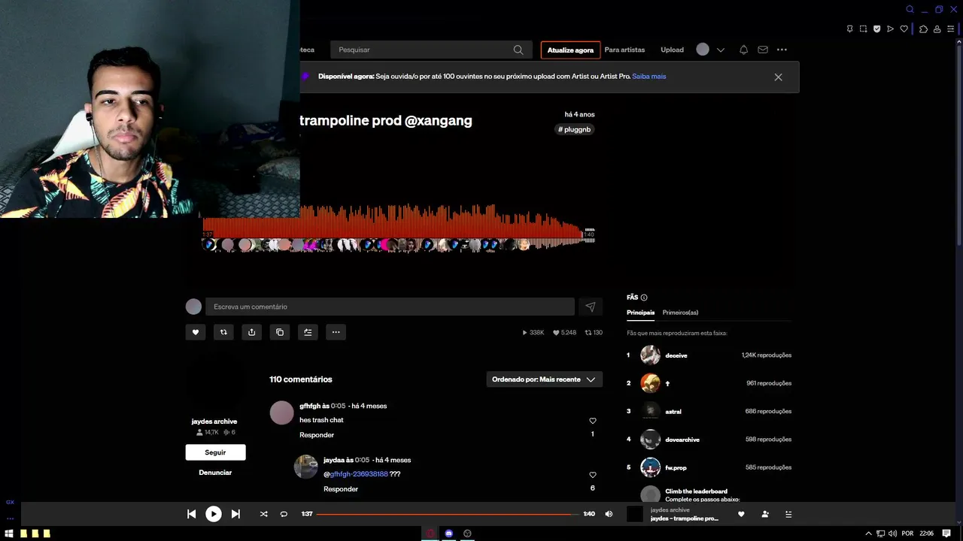This screenshot has height=541, width=963.
Task: Show the FÃS info tooltip icon
Action: tap(644, 298)
